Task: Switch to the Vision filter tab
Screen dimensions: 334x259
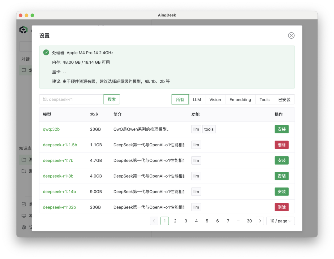Action: coord(215,100)
